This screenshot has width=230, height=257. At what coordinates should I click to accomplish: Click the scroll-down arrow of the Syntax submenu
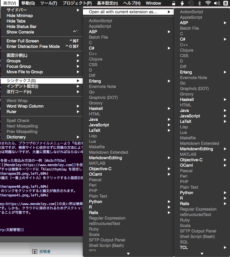[128, 254]
